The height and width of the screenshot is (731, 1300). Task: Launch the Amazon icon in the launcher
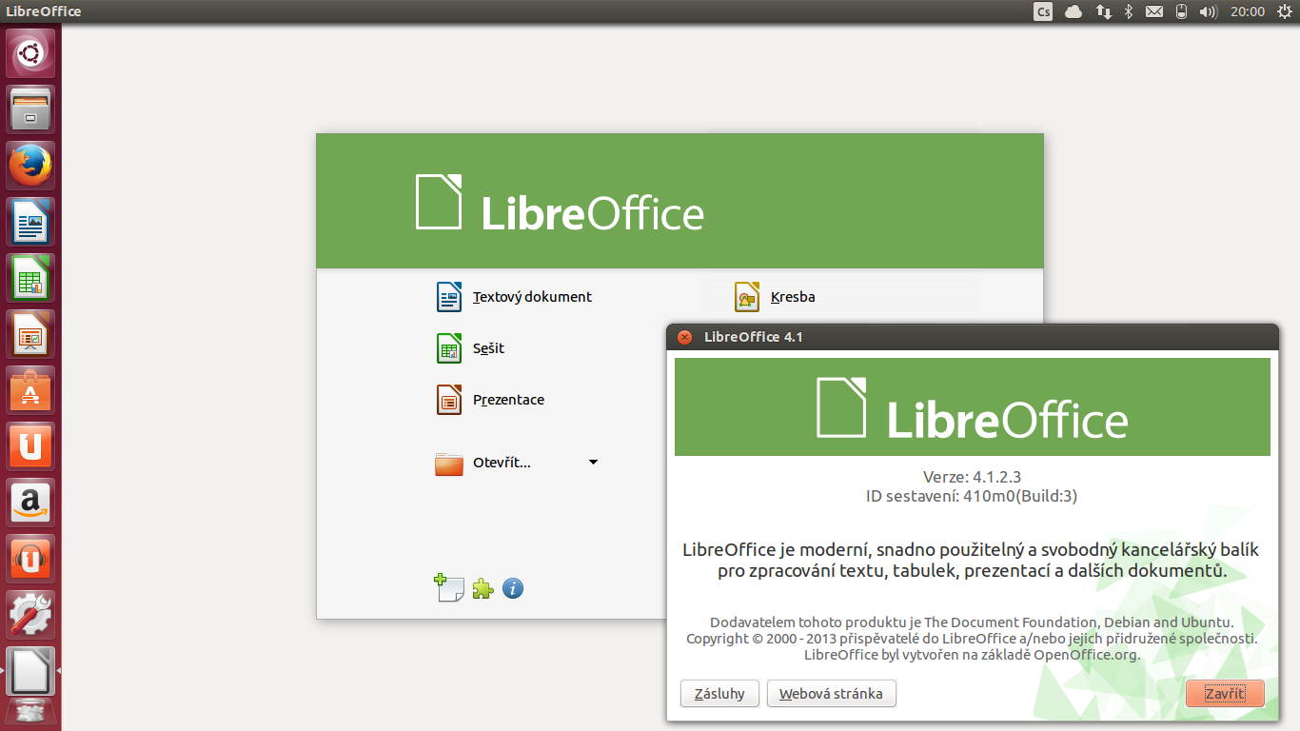30,502
